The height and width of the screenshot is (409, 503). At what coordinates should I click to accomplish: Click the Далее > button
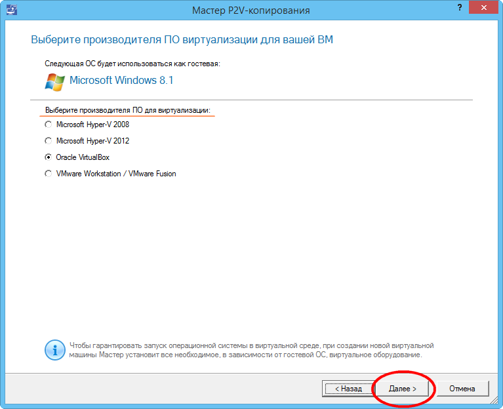(402, 389)
